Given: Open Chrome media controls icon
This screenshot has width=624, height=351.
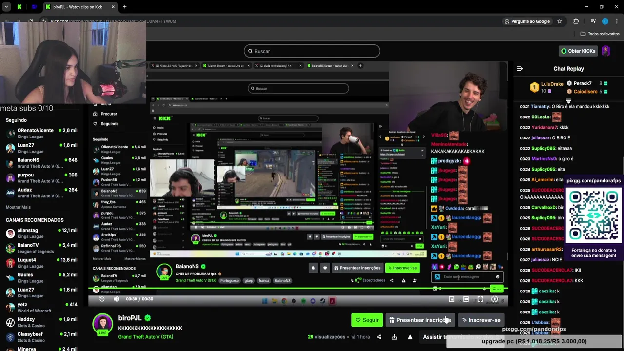Looking at the screenshot, I should pyautogui.click(x=593, y=21).
